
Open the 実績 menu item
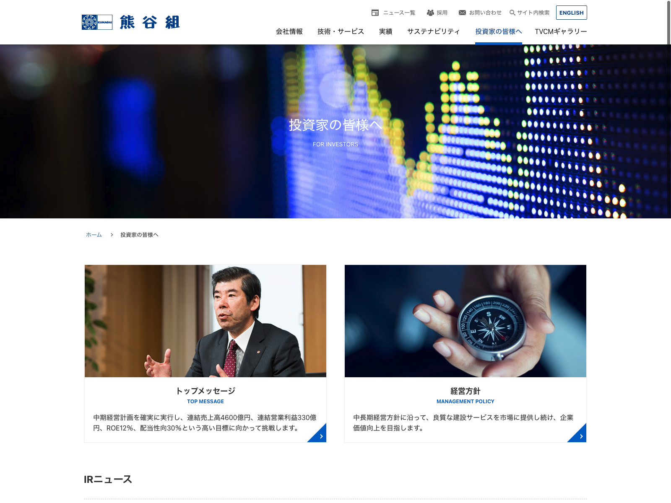tap(385, 31)
